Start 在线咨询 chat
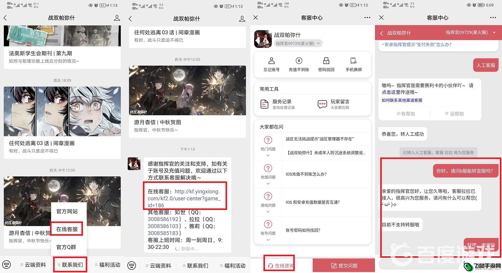Image resolution: width=502 pixels, height=273 pixels. click(x=281, y=266)
